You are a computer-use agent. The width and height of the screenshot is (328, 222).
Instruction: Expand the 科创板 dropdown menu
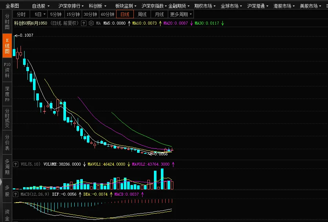[97, 6]
